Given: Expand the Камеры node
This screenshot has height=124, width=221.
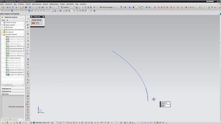Looking at the screenshot, I should [x=2, y=27].
